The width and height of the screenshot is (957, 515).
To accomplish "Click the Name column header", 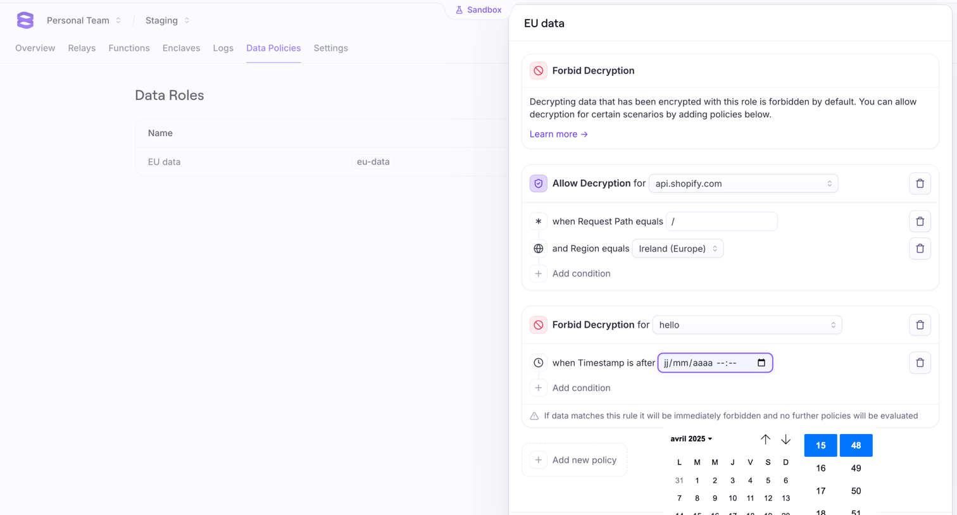I will [x=160, y=133].
